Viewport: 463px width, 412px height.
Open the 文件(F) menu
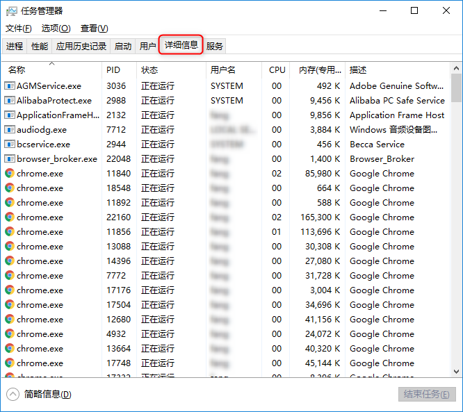click(x=19, y=28)
